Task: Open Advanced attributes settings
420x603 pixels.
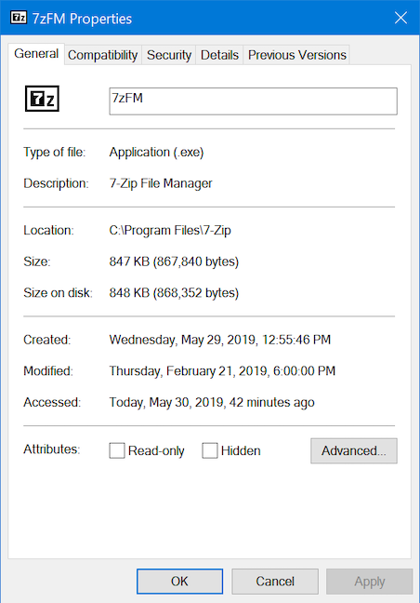Action: pos(354,450)
